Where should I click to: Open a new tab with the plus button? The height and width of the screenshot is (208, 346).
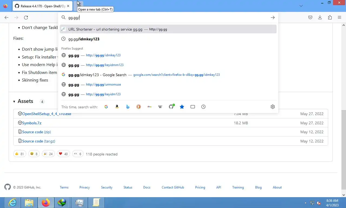click(78, 6)
